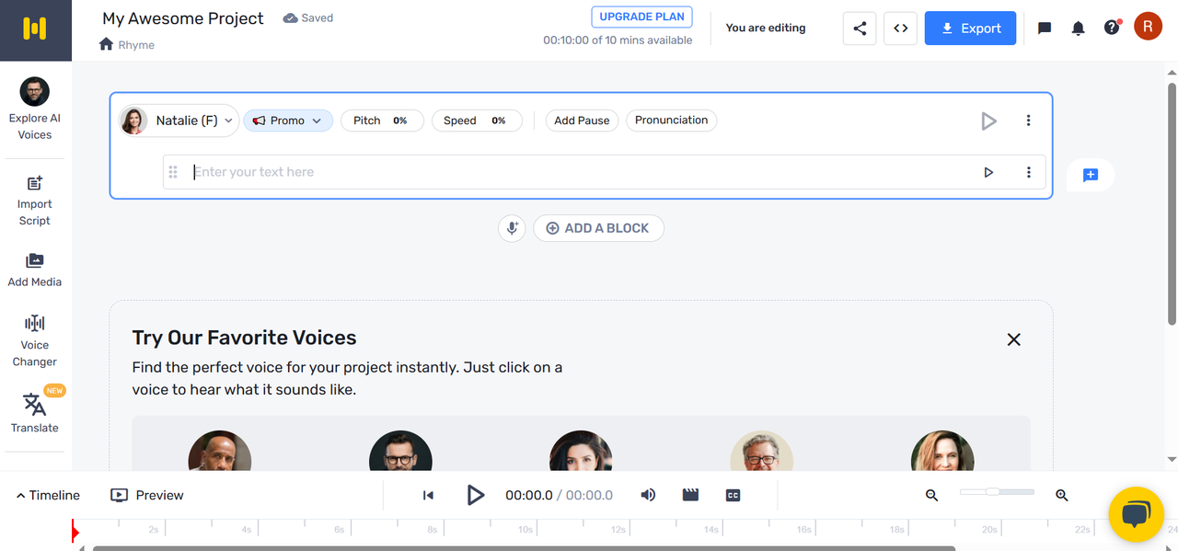The image size is (1178, 551).
Task: Open the Natalie (F) voice dropdown
Action: click(179, 121)
